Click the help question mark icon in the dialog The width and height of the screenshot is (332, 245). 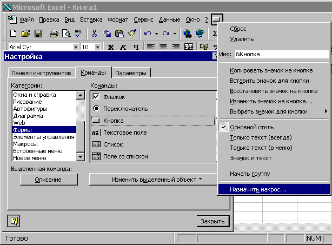(14, 221)
